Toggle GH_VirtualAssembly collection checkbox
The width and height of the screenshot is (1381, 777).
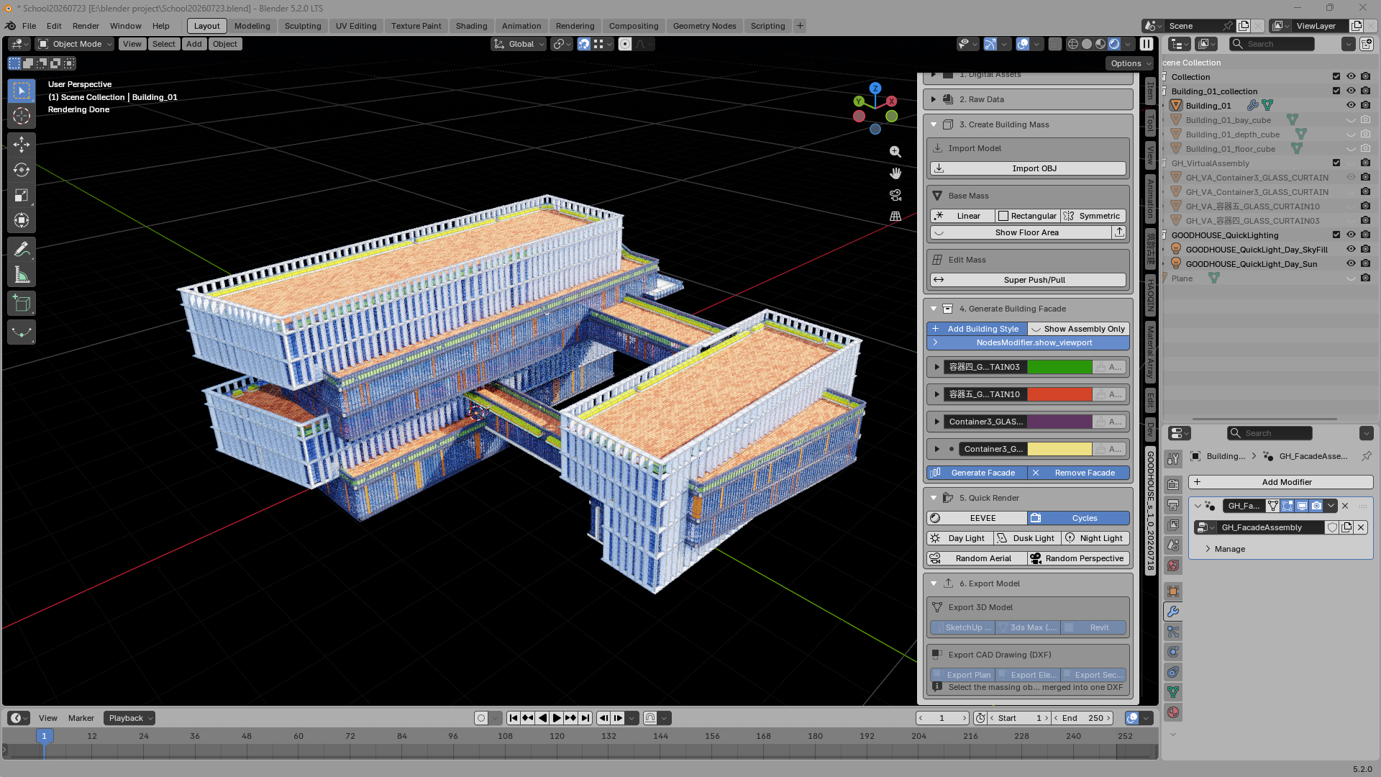pos(1336,163)
